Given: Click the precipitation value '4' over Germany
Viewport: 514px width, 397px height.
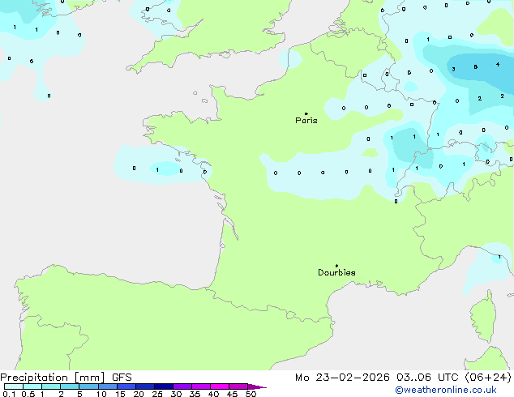Looking at the screenshot, I should [x=498, y=65].
